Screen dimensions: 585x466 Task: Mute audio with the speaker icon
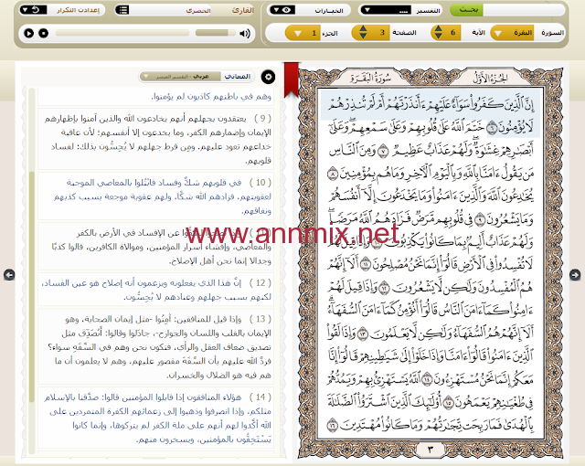pos(244,34)
